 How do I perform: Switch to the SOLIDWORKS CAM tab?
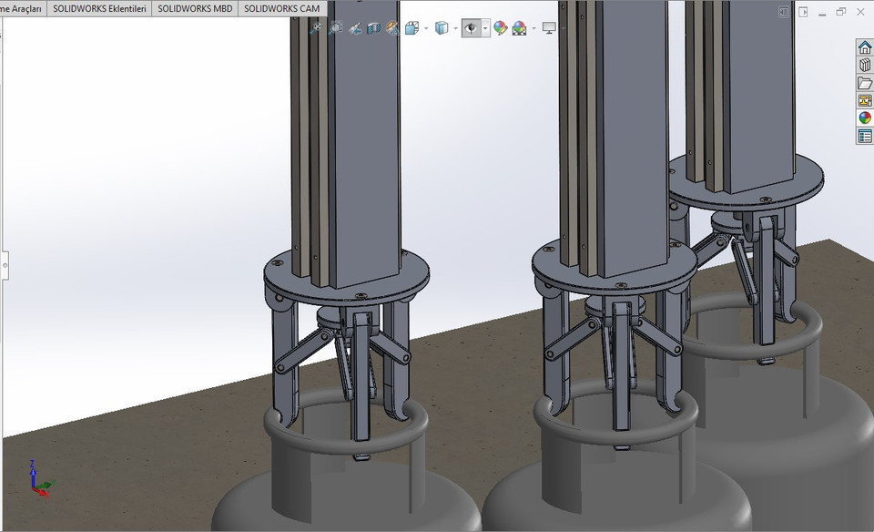coord(281,7)
